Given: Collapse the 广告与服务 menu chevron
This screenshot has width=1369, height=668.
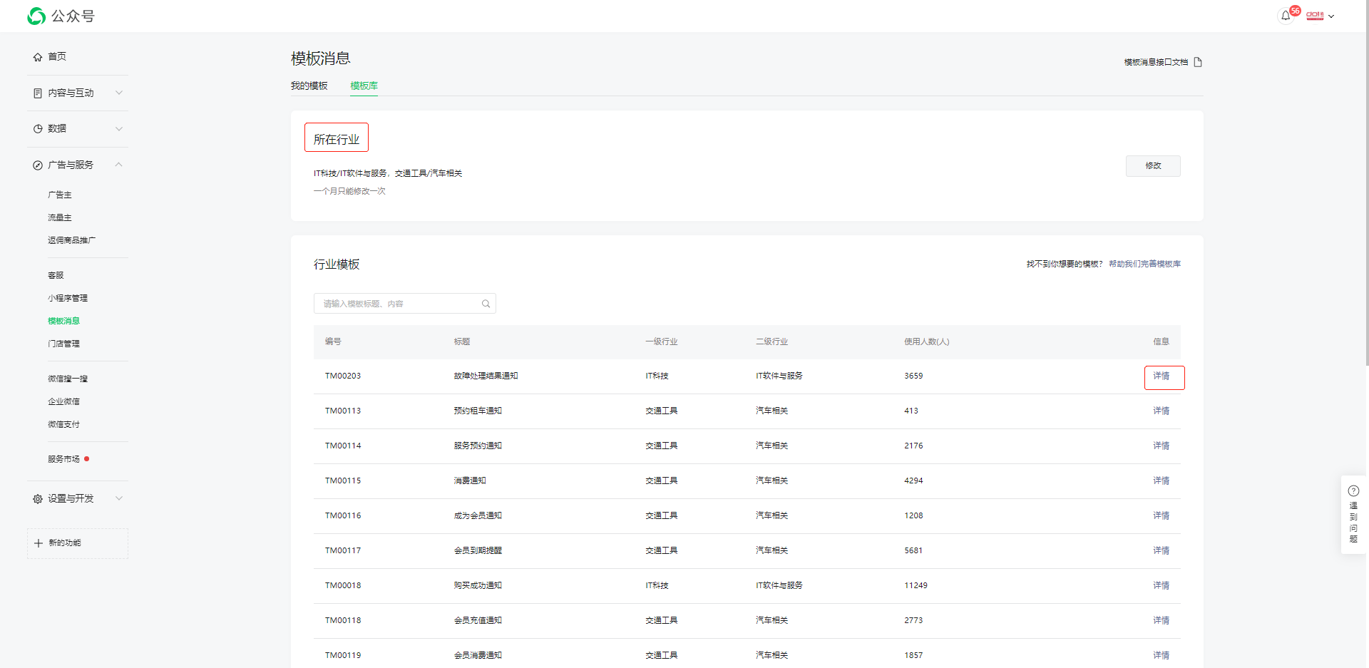Looking at the screenshot, I should pos(119,165).
